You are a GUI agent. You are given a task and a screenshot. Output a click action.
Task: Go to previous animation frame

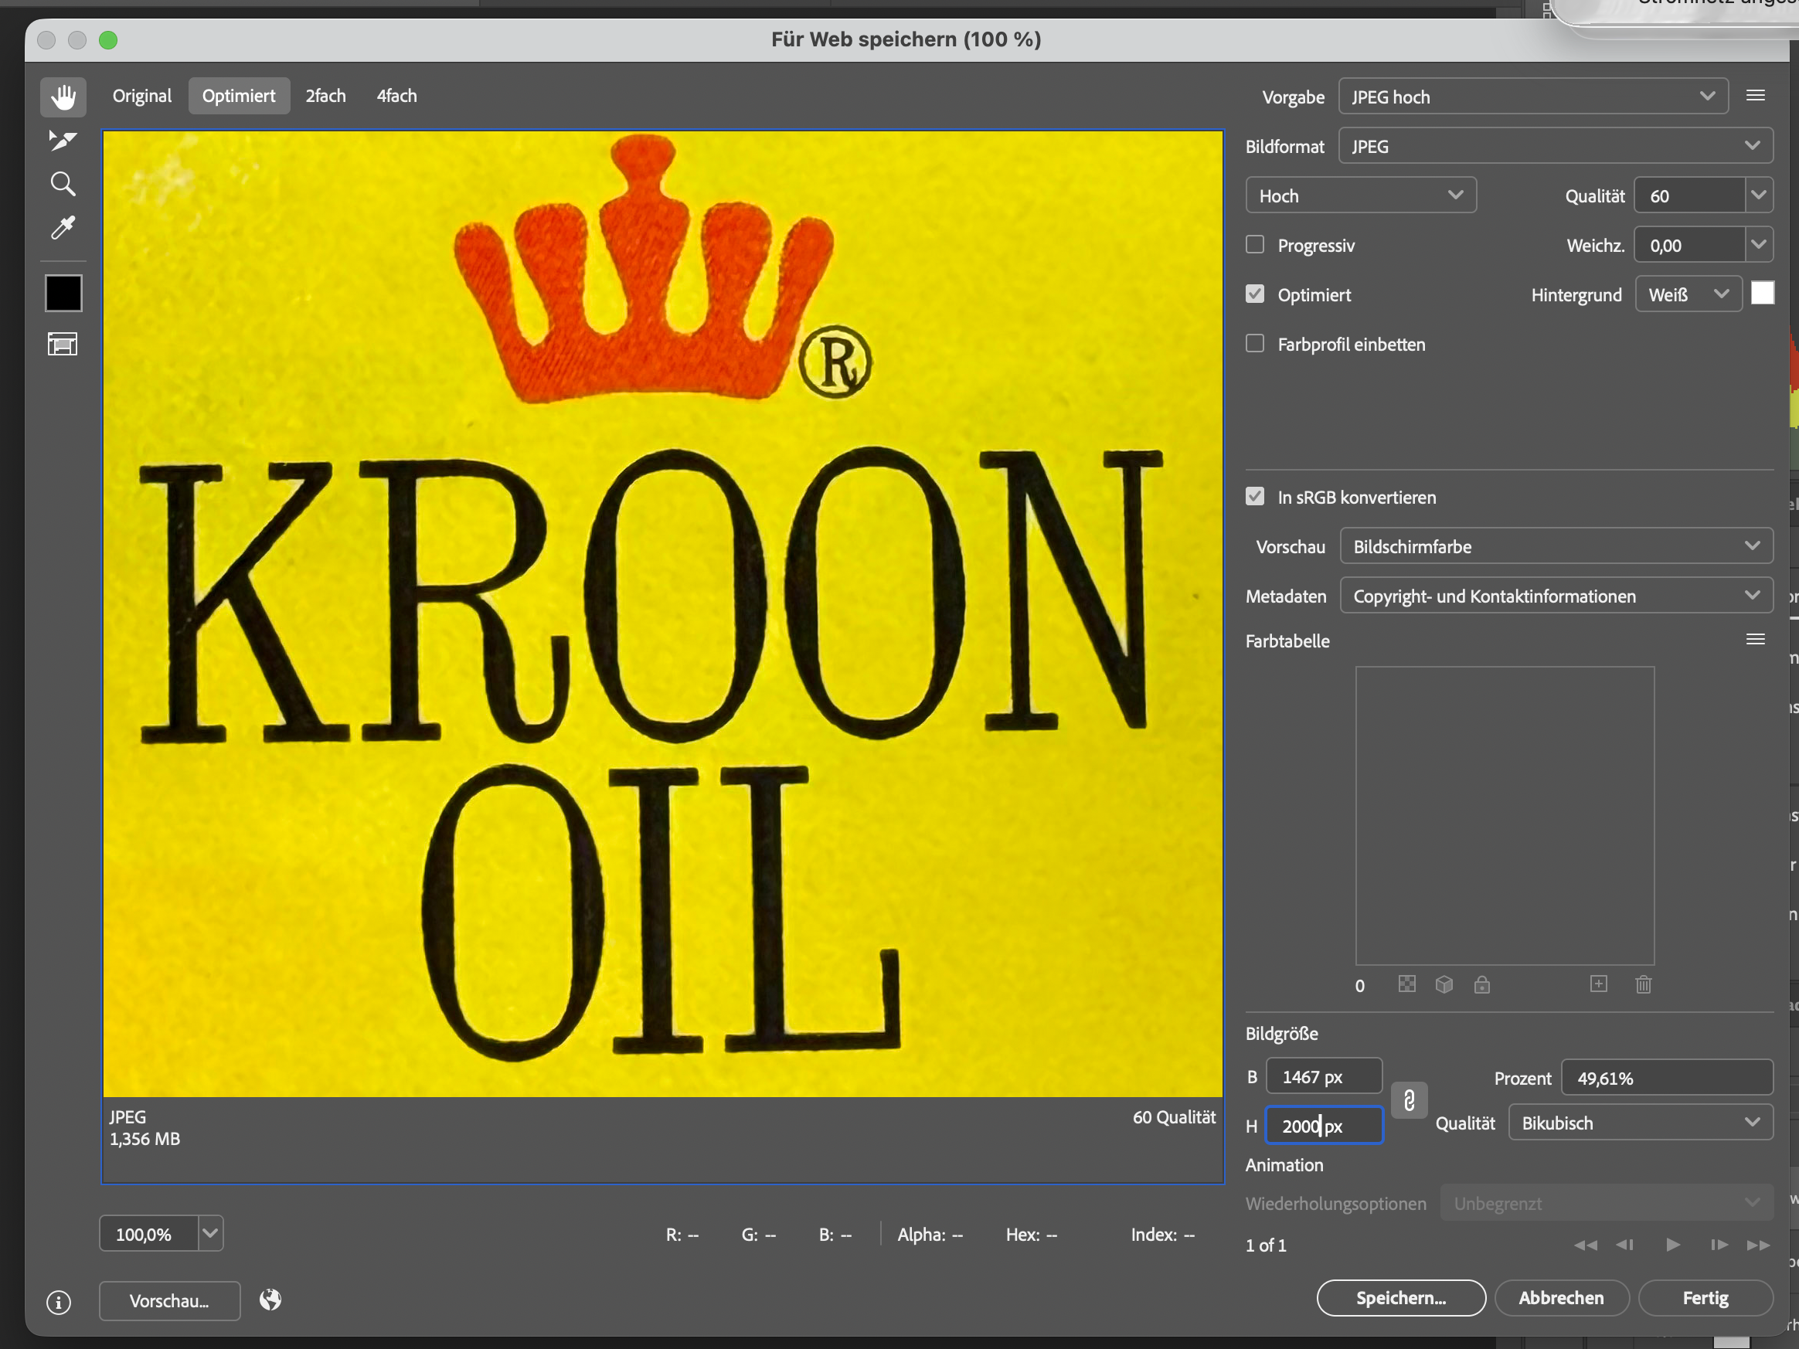click(1625, 1245)
